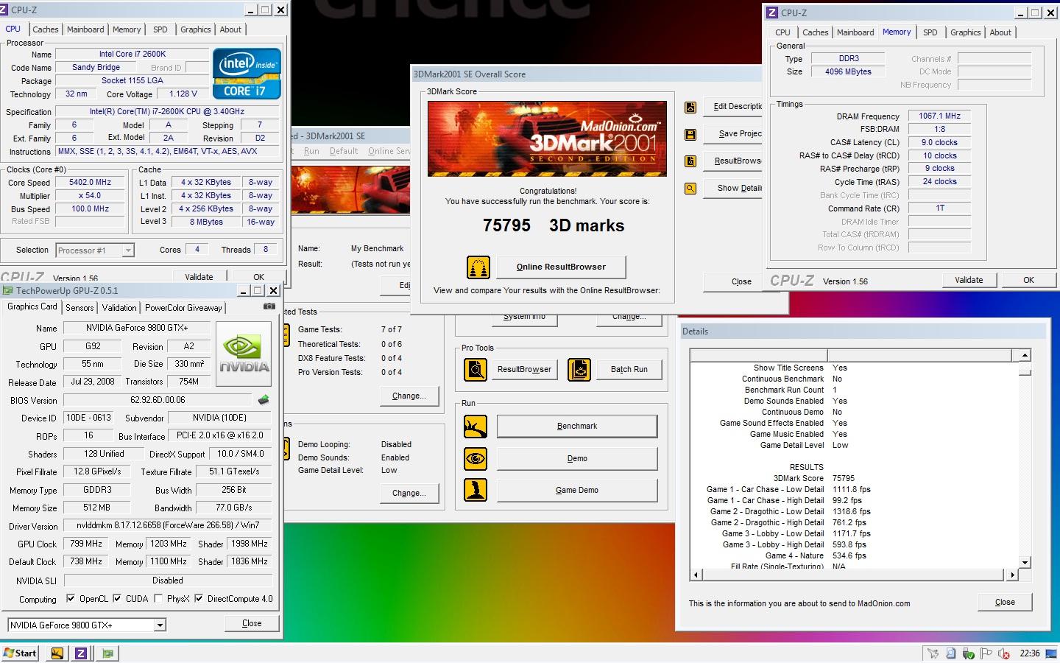The image size is (1060, 663).
Task: Switch to the Sensors tab in GPU-Z
Action: pos(79,308)
